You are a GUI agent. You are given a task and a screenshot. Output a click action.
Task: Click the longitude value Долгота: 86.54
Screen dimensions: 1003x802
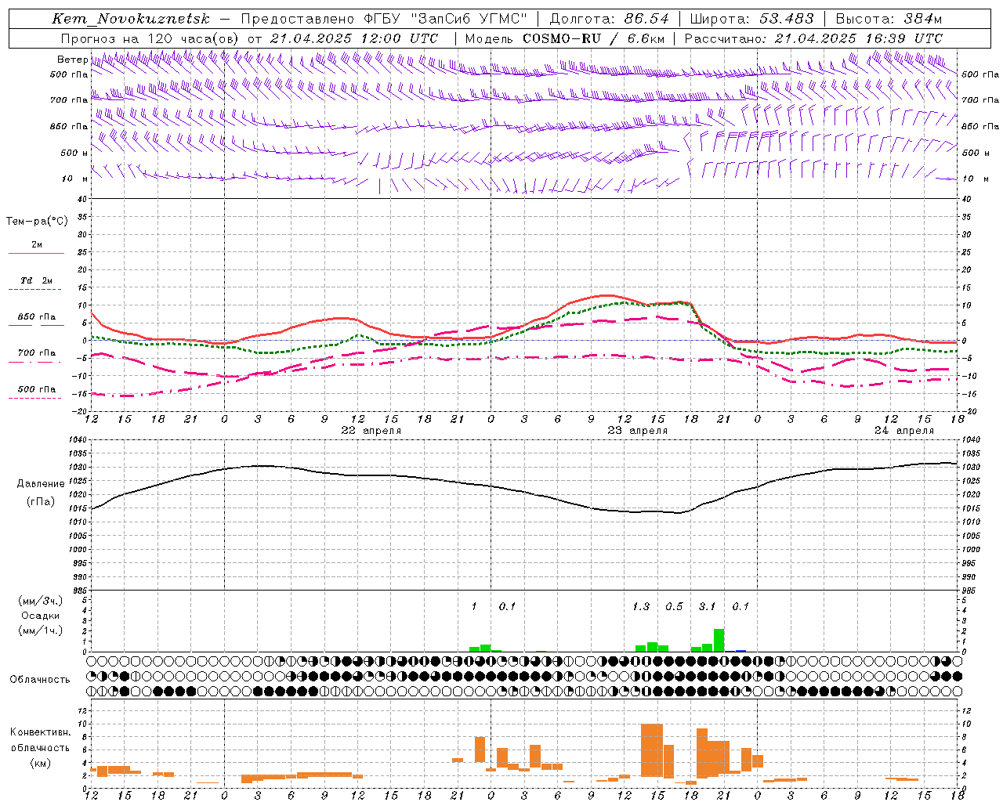pos(609,19)
